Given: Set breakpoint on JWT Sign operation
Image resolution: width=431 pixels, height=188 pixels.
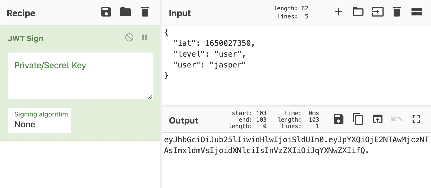Looking at the screenshot, I should pos(144,37).
